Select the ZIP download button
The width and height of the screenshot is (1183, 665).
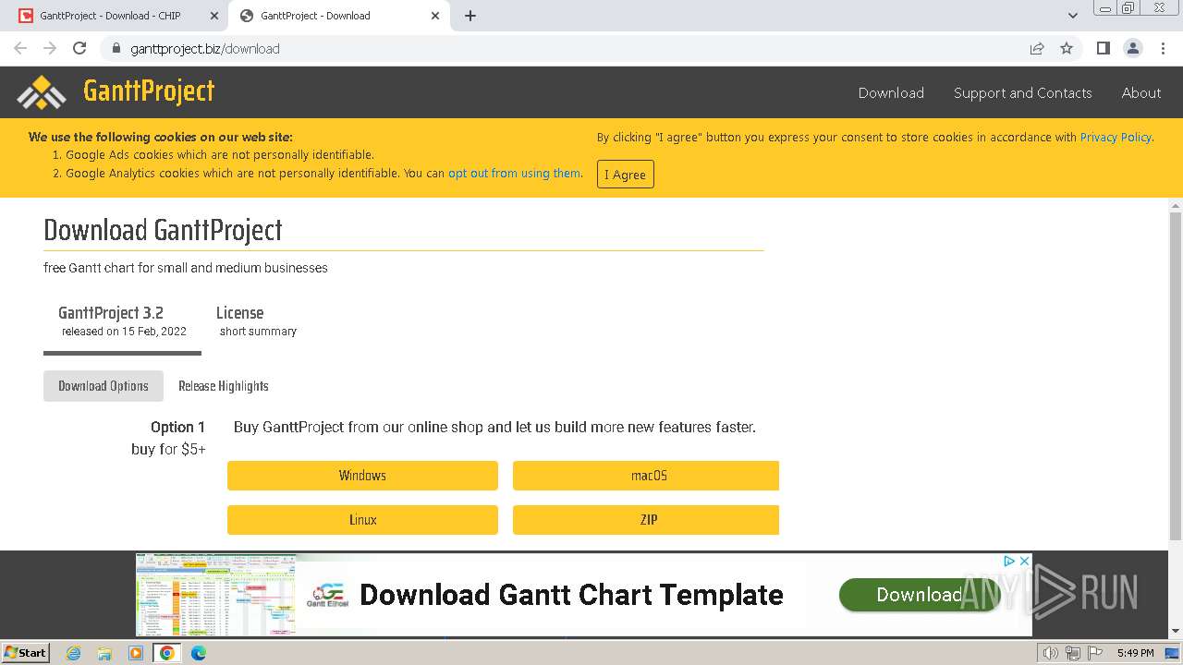pyautogui.click(x=646, y=520)
